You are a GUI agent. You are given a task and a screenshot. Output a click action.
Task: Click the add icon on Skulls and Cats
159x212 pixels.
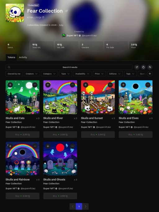coord(10,85)
